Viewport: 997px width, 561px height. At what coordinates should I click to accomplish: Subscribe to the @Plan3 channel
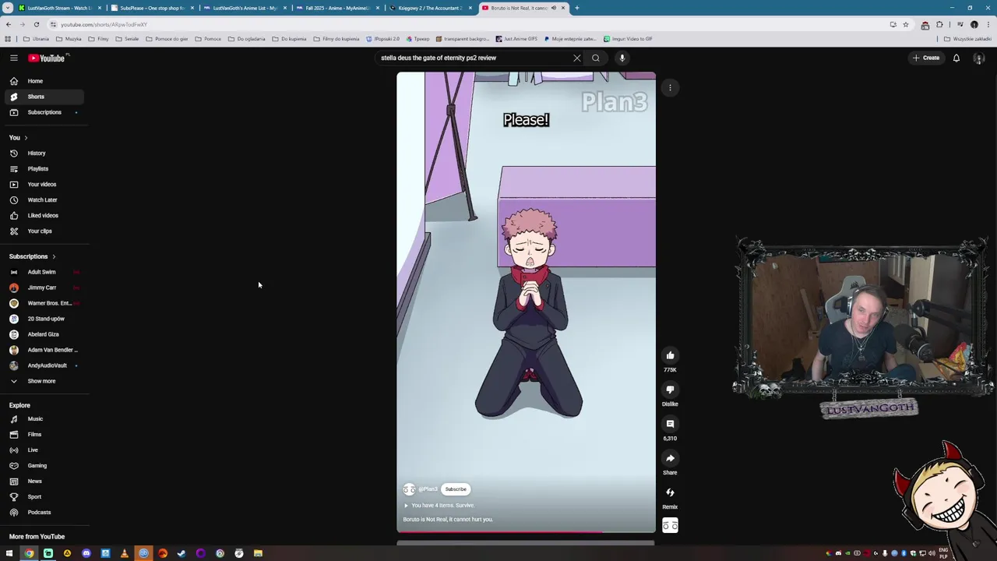[456, 489]
